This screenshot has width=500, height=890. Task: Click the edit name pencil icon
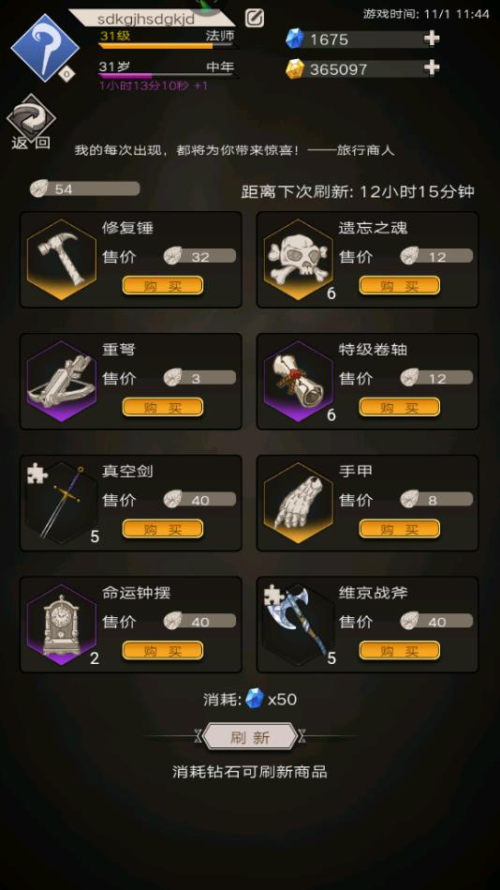[255, 18]
